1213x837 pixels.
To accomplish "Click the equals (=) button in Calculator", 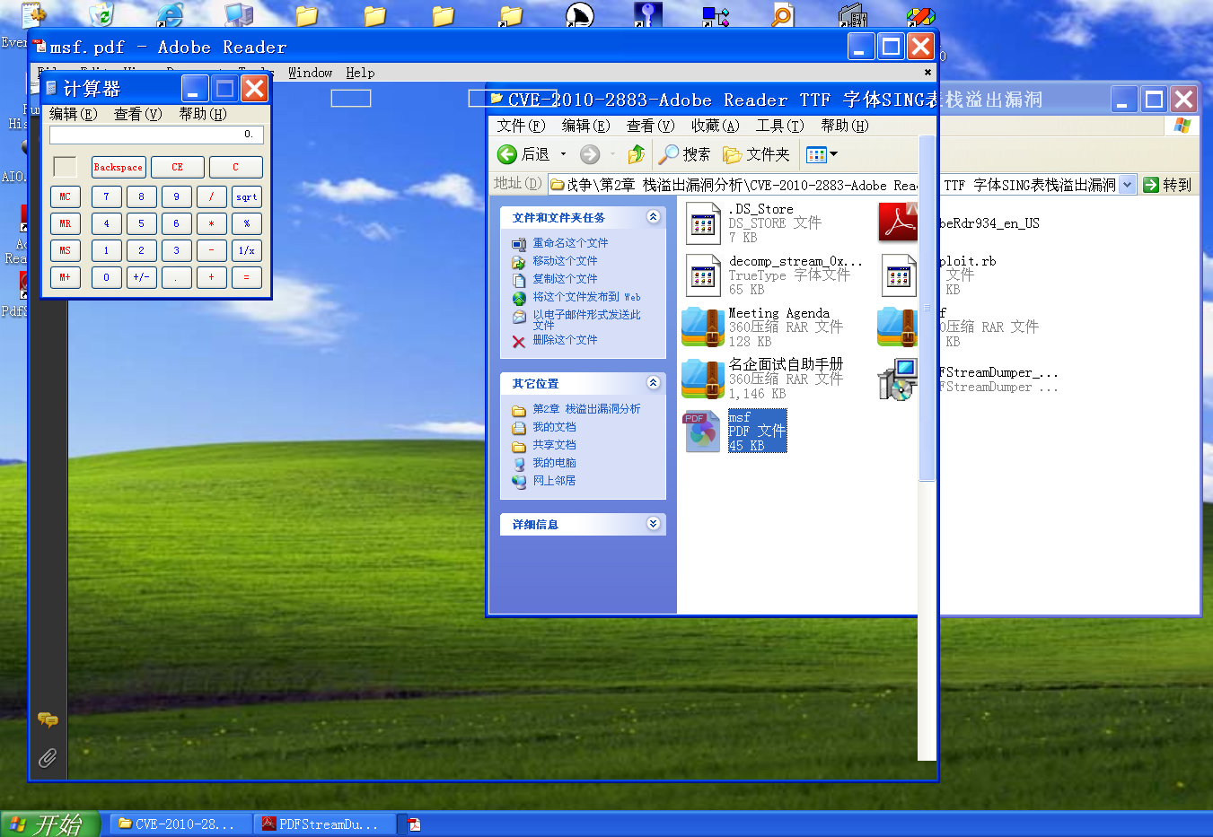I will 246,277.
